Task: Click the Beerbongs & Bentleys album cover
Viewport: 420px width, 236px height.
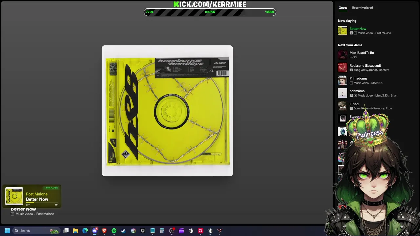Action: (167, 111)
